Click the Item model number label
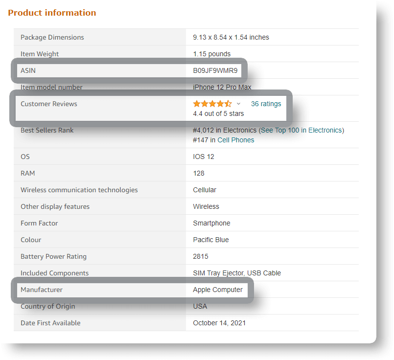 (51, 87)
